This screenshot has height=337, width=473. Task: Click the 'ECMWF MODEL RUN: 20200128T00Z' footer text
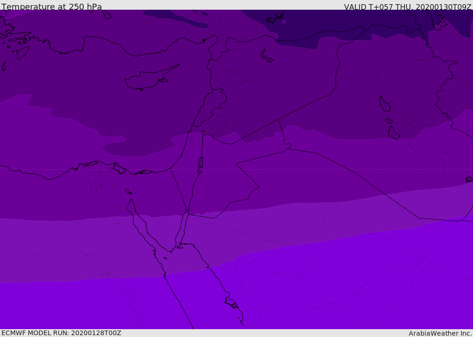click(x=61, y=333)
